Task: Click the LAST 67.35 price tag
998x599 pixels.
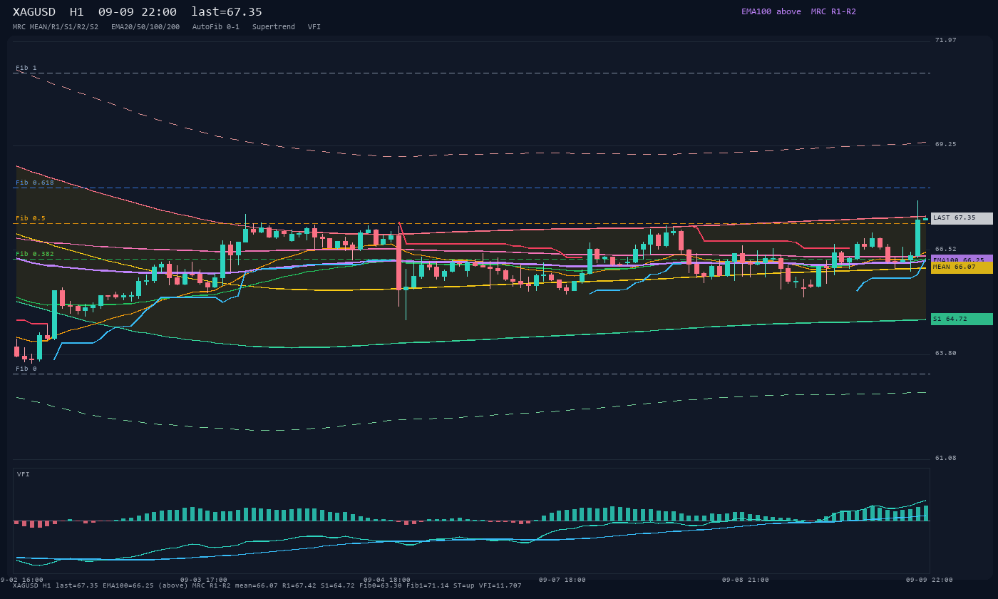Action: (961, 218)
